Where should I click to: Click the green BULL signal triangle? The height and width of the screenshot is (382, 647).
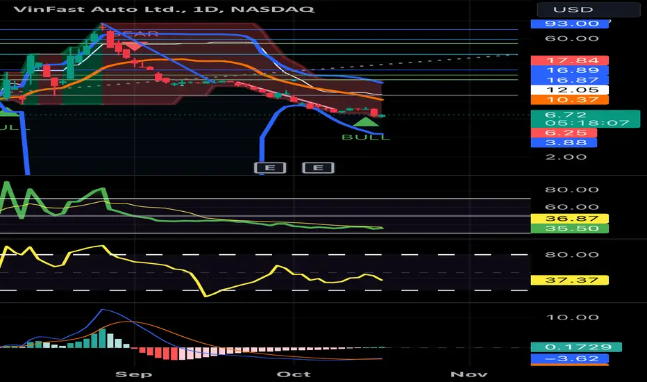(x=365, y=122)
